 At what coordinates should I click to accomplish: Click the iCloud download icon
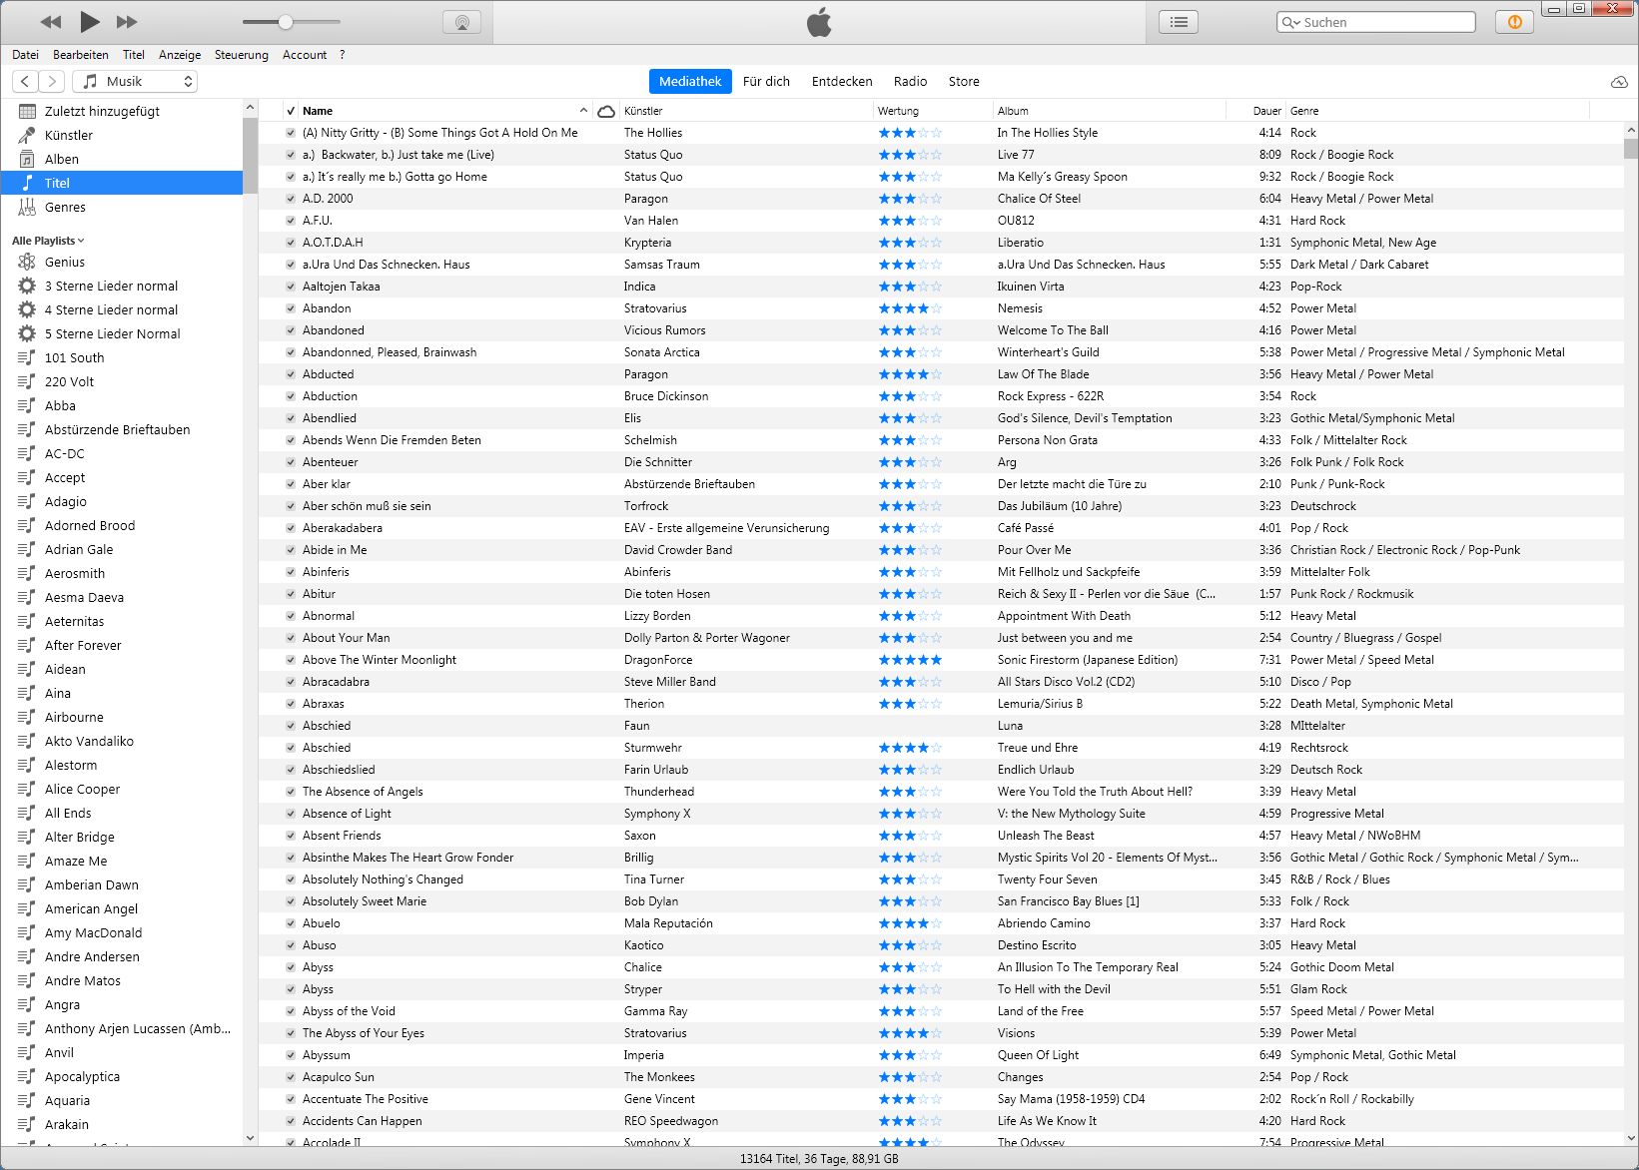1619,82
